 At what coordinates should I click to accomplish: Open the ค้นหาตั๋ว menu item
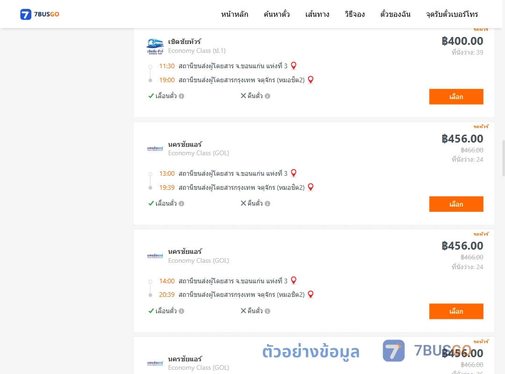pos(277,14)
